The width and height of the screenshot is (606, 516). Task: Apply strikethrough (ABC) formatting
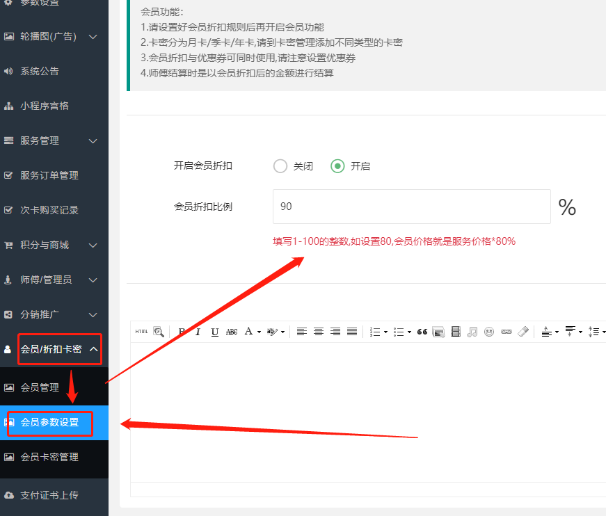tap(232, 332)
